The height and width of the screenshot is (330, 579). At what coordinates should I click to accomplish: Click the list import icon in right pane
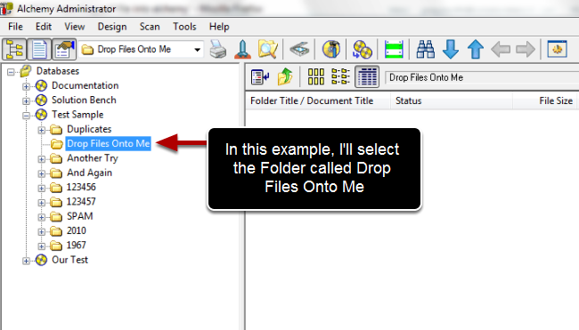tap(260, 77)
